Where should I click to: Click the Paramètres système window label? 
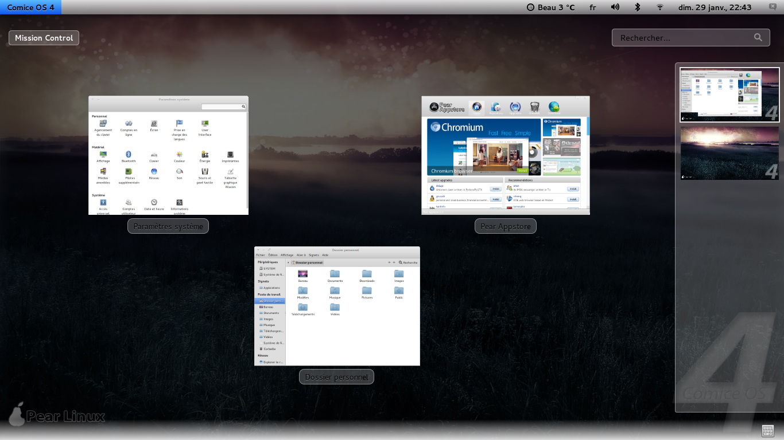[168, 226]
